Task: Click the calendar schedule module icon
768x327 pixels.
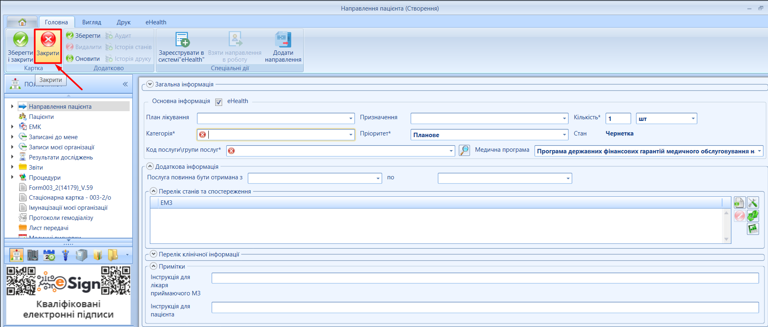Action: pos(49,255)
